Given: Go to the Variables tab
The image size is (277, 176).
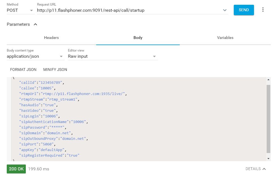Looking at the screenshot, I should coord(225,38).
